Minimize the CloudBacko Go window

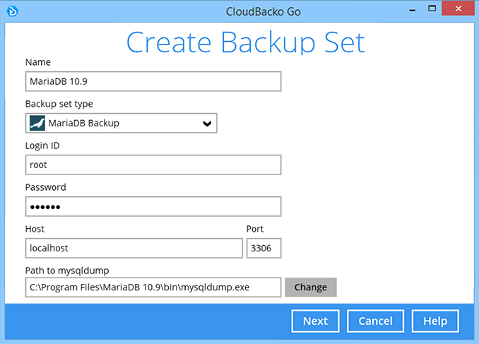point(412,10)
